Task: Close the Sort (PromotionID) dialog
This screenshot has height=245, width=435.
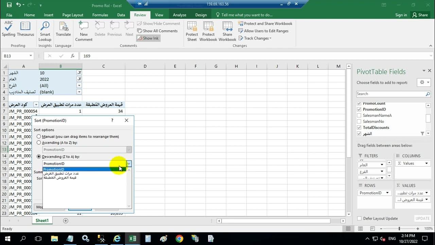Action: click(x=126, y=120)
